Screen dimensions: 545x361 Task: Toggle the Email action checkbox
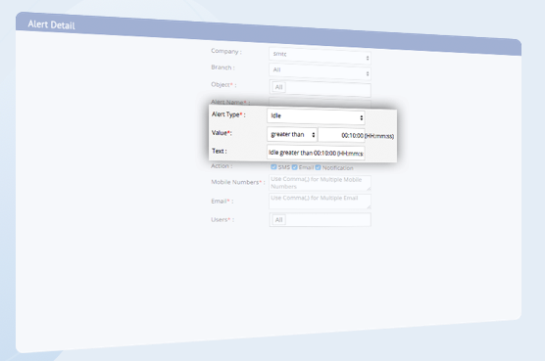pyautogui.click(x=294, y=167)
